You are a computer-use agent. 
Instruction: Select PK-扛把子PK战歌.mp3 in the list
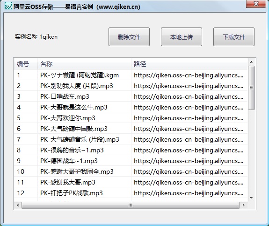(131, 193)
